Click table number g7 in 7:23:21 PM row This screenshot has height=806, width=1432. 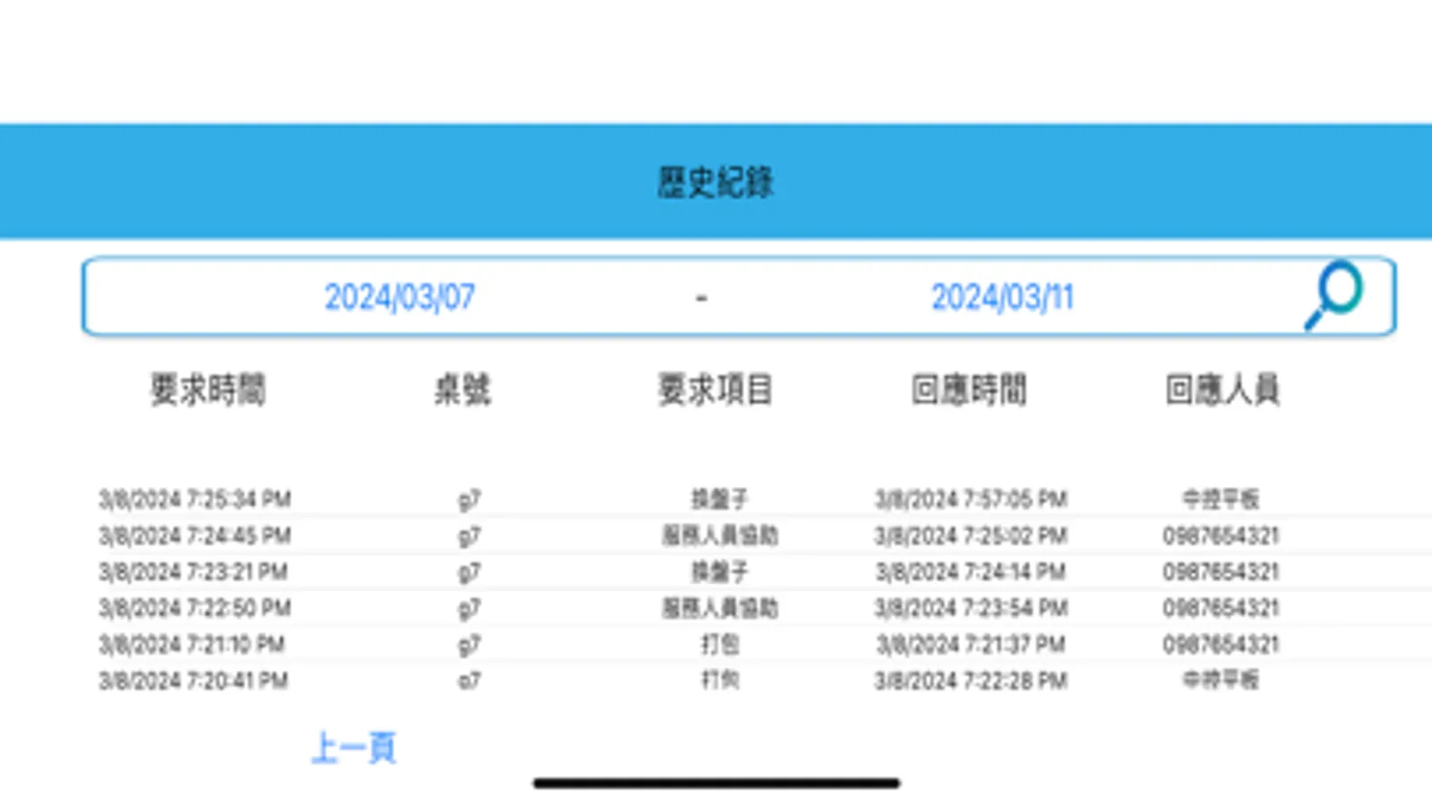coord(469,572)
